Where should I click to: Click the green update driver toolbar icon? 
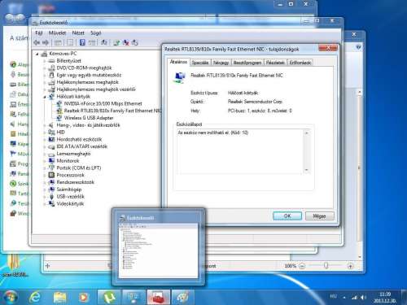pyautogui.click(x=116, y=42)
